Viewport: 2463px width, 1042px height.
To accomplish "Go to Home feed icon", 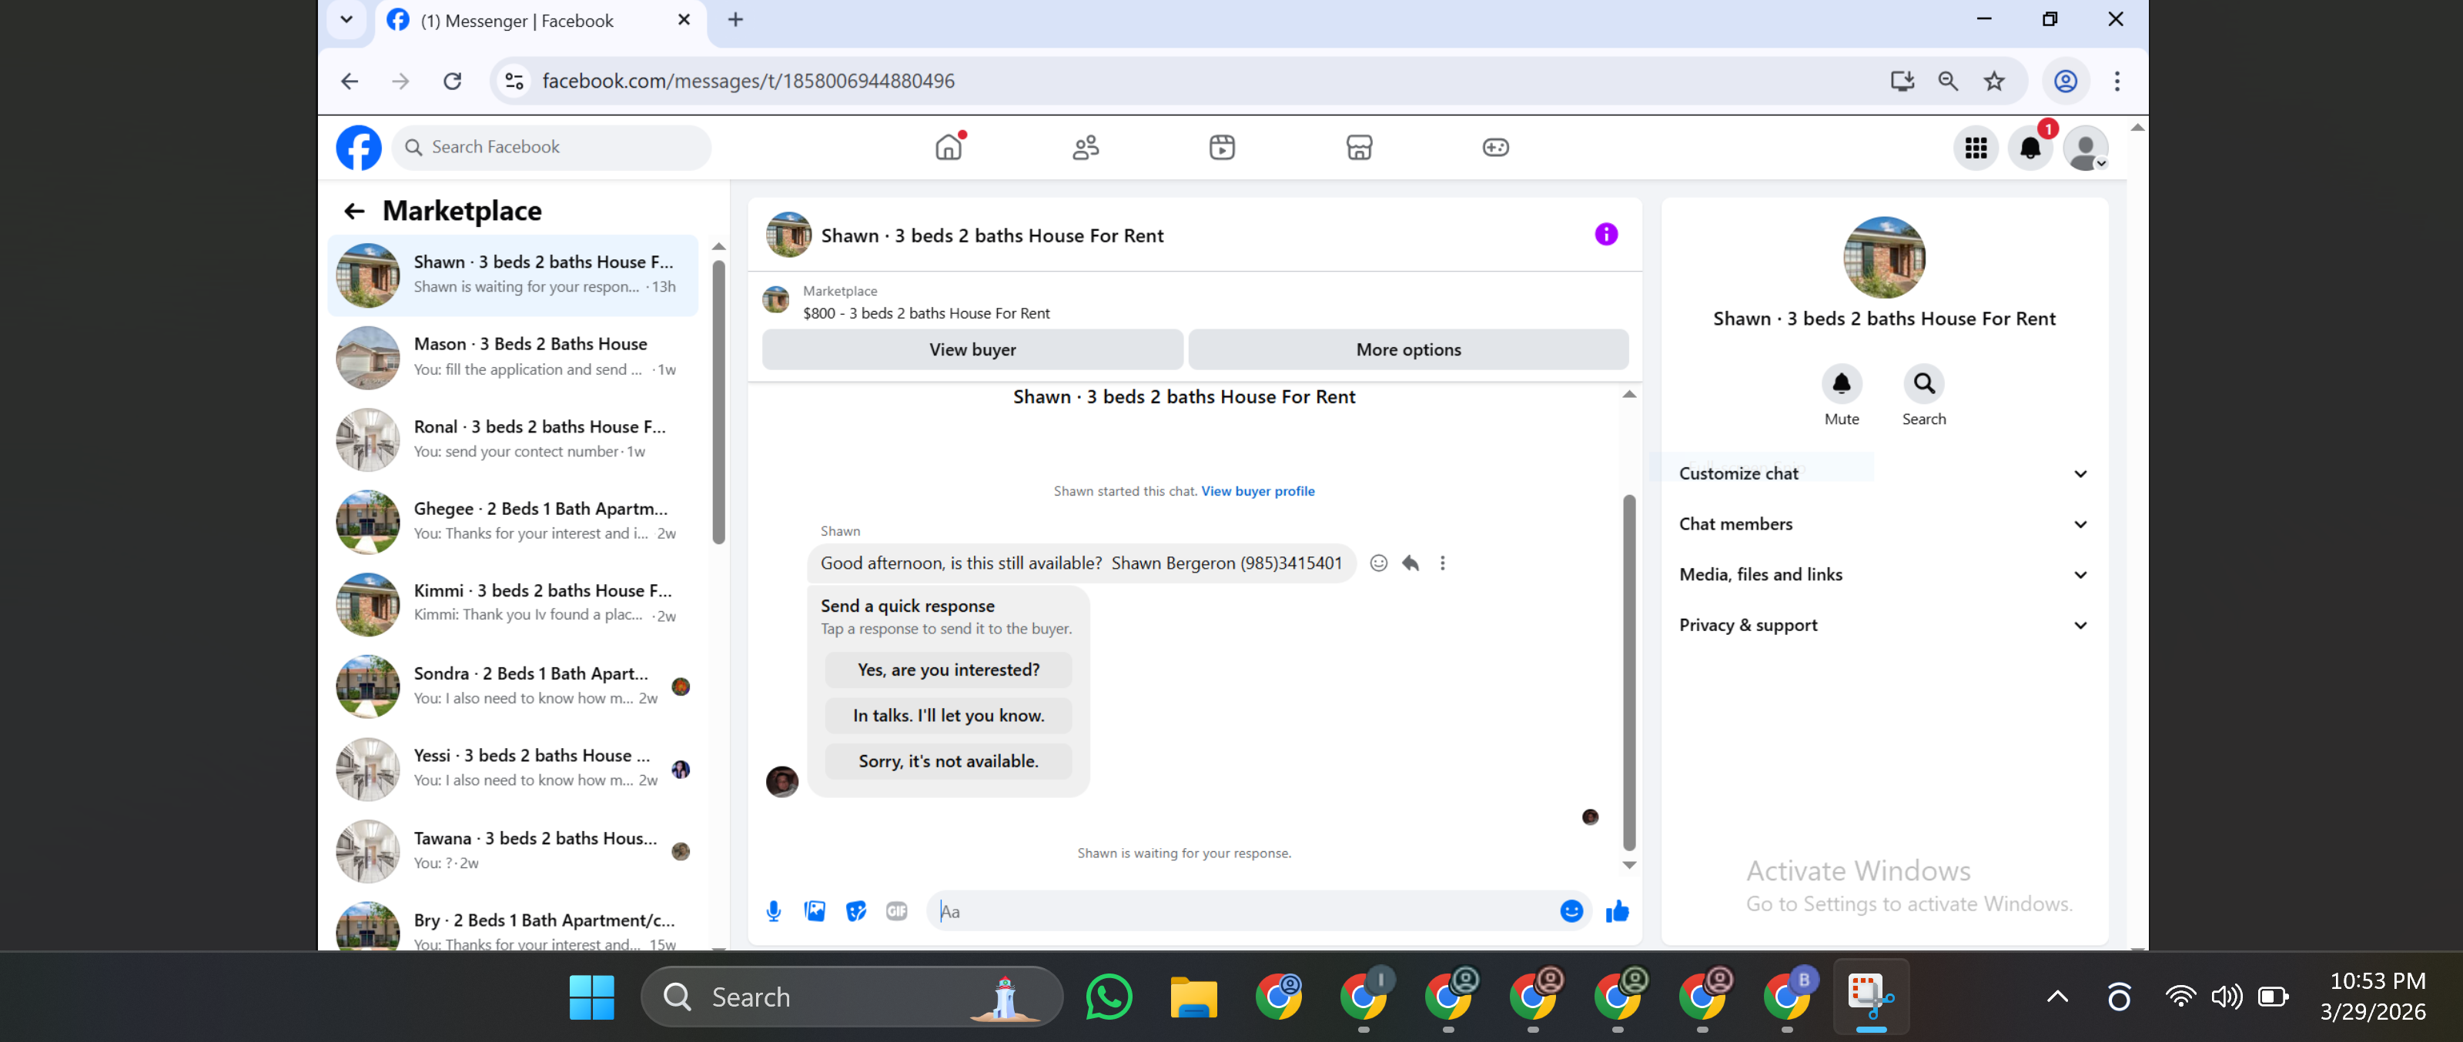I will 949,147.
